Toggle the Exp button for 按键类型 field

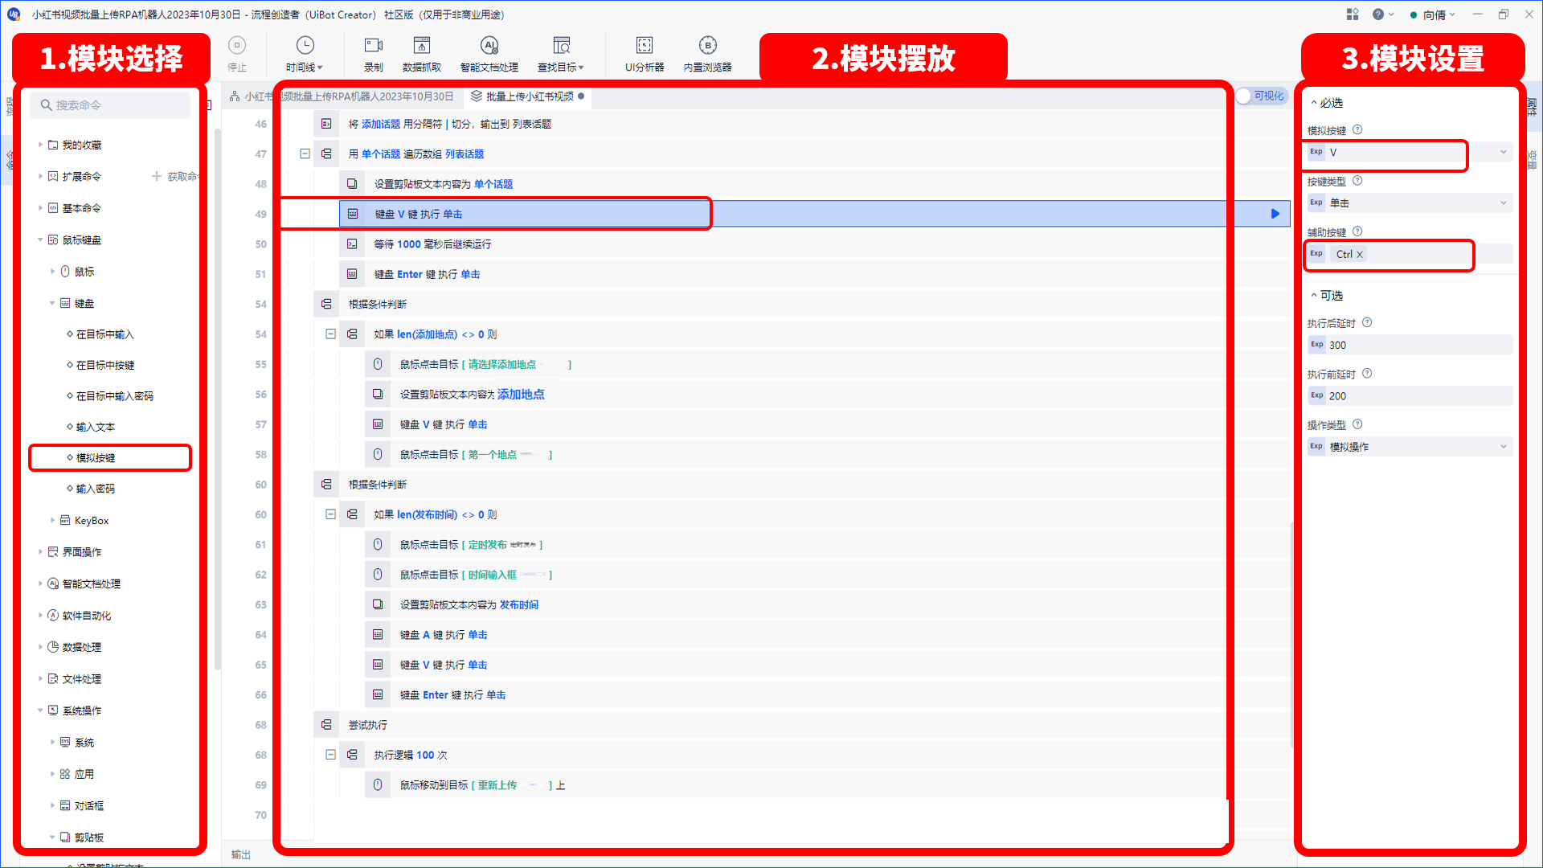tap(1316, 203)
